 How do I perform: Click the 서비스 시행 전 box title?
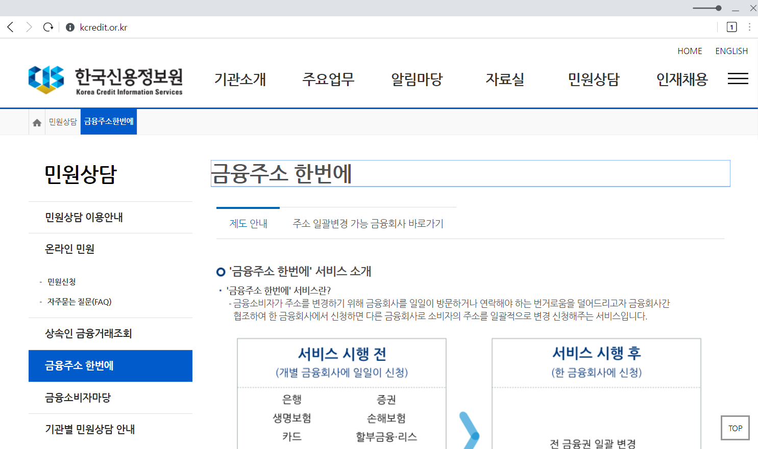(342, 354)
